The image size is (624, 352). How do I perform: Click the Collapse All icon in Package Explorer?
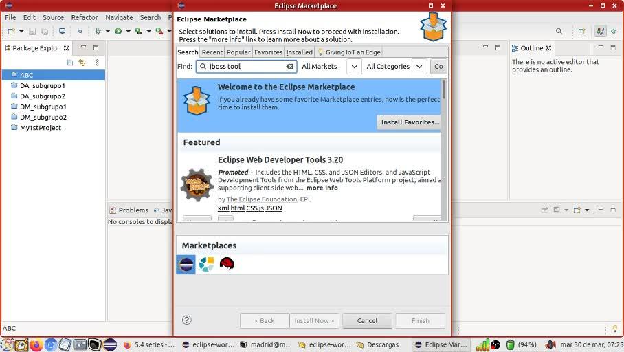69,63
